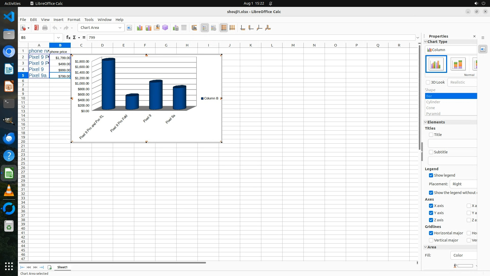
Task: Click the Format Selection toolbar icon
Action: pos(129,28)
